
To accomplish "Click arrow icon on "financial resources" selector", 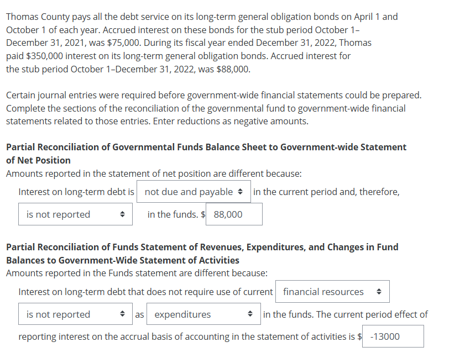I will click(x=379, y=292).
